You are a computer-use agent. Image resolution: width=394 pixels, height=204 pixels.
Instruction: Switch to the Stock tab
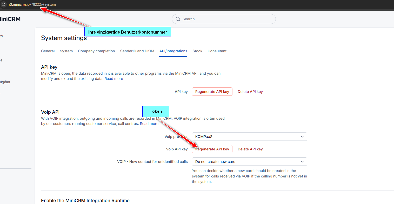pyautogui.click(x=197, y=51)
